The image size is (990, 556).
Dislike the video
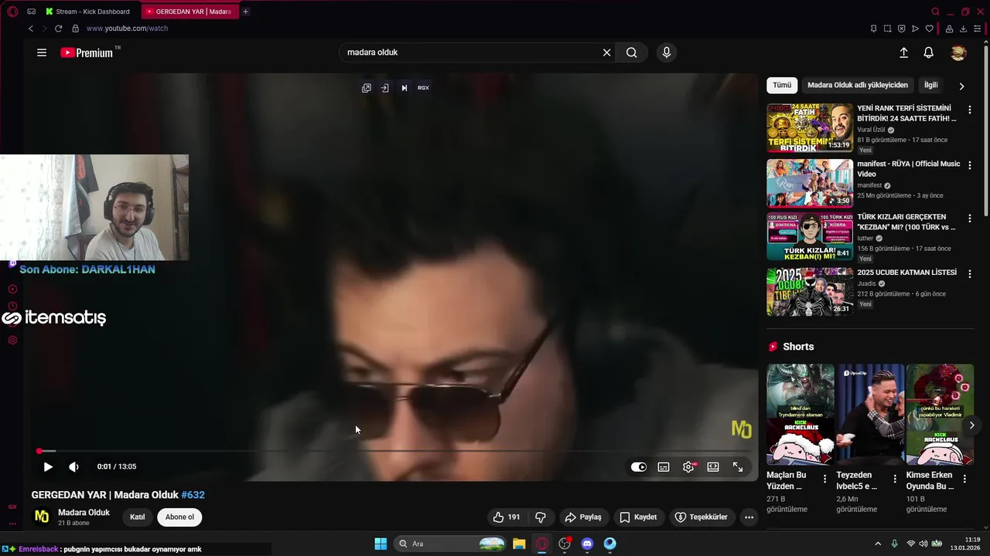point(541,517)
